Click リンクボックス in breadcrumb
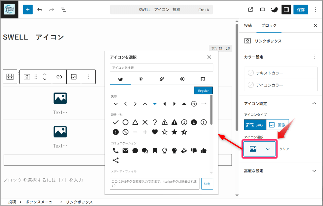This screenshot has height=206, width=323. point(79,202)
